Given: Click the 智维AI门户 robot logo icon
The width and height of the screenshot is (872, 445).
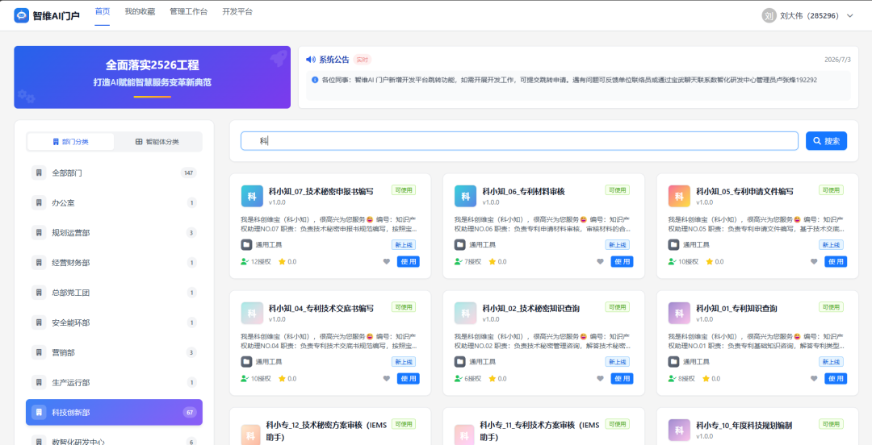Looking at the screenshot, I should click(x=21, y=15).
